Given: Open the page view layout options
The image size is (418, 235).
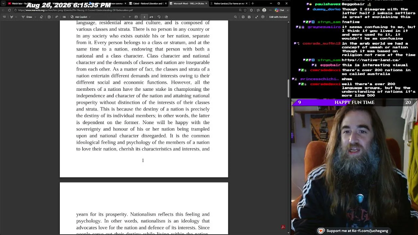Looking at the screenshot, I should point(166,17).
